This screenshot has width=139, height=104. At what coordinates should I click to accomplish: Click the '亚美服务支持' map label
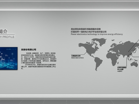(x=76, y=56)
